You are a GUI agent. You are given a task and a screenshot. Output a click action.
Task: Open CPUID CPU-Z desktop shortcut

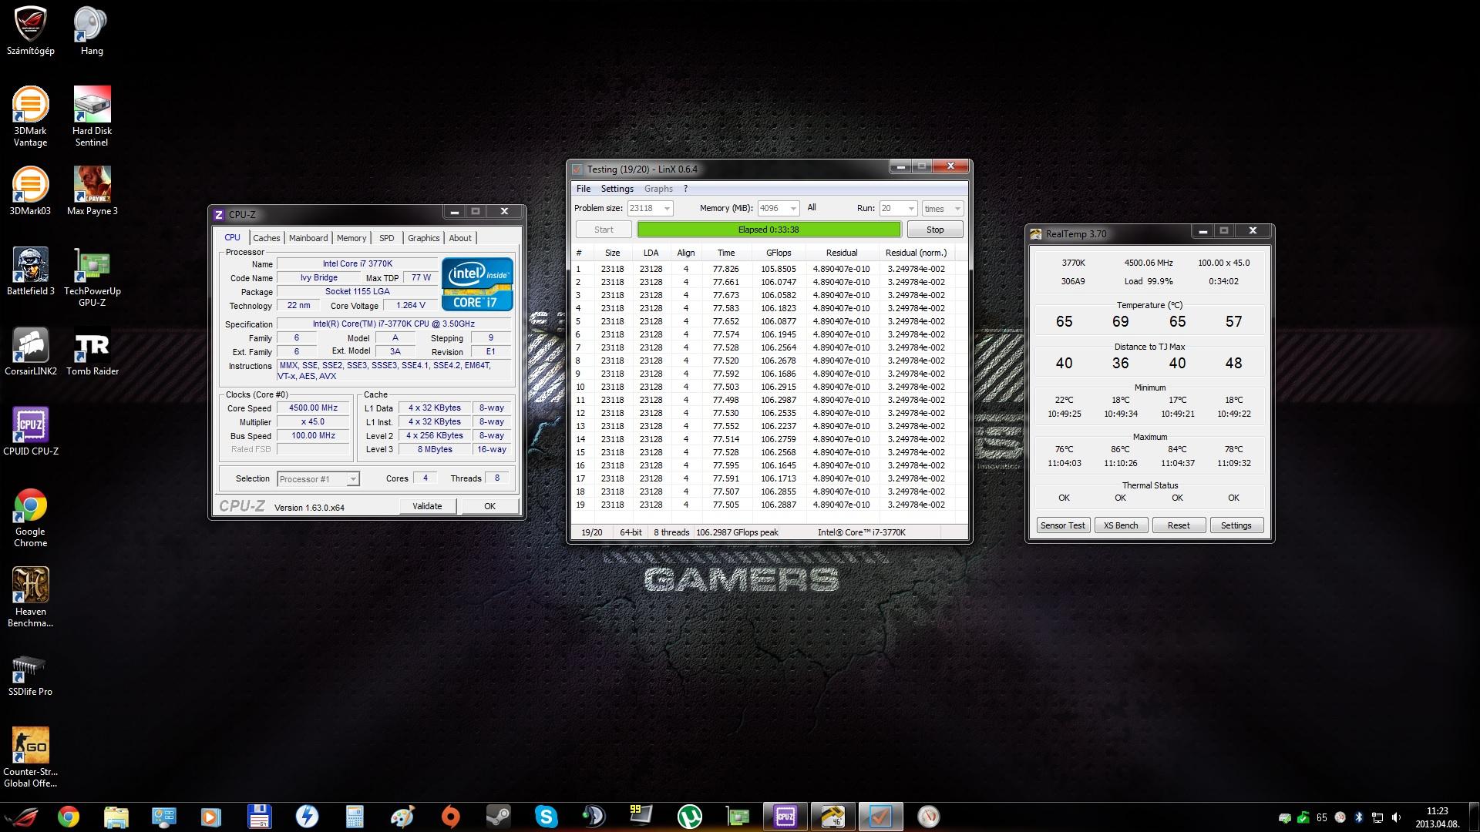point(31,431)
